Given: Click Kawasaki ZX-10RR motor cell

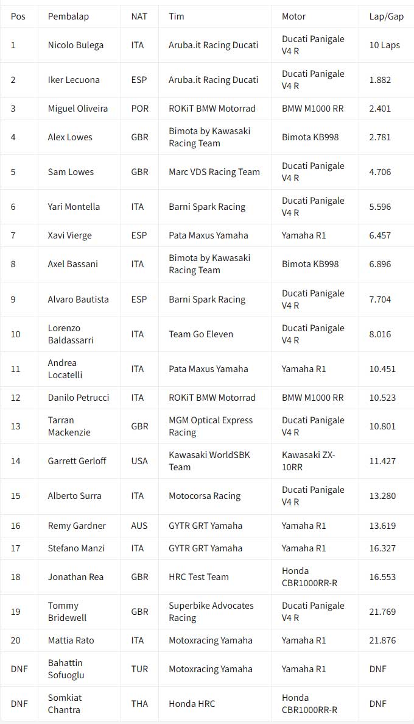Looking at the screenshot, I should click(309, 461).
